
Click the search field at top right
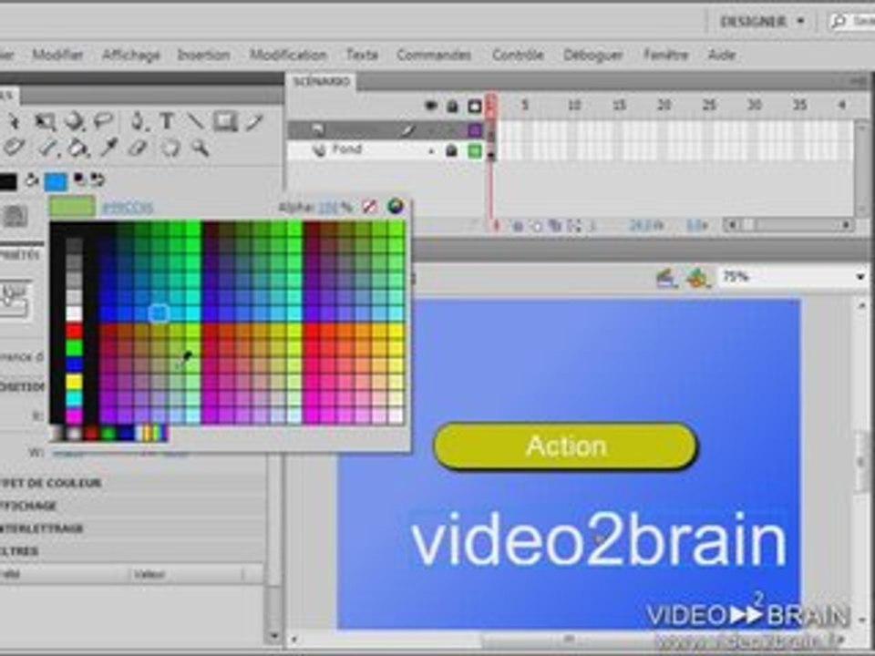(852, 22)
